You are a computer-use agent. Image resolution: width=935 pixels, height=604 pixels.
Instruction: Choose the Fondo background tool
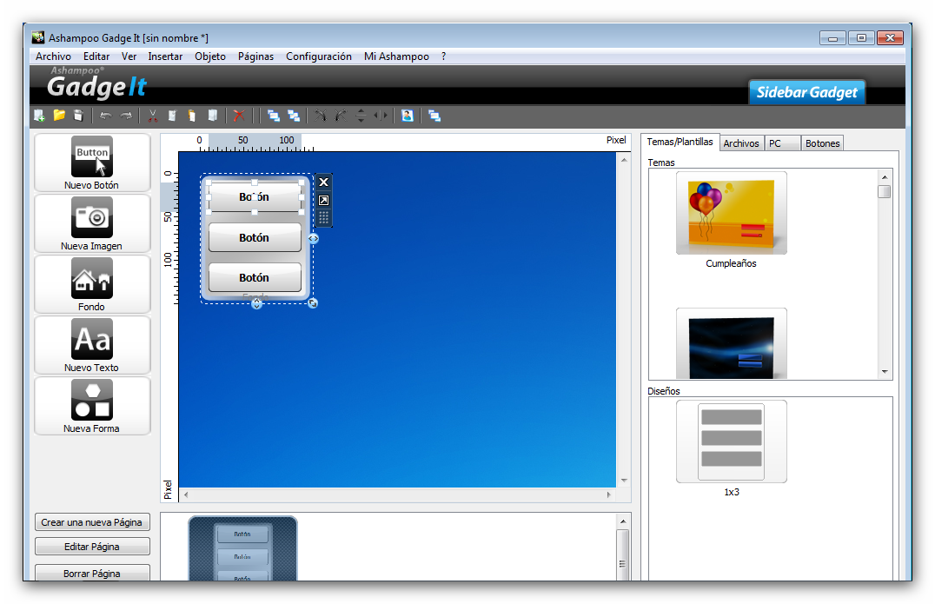click(92, 284)
